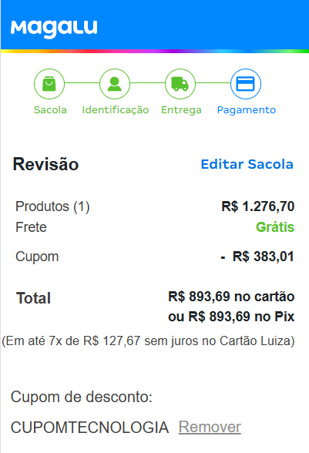The width and height of the screenshot is (309, 453).
Task: Open the Identificação step label
Action: (116, 109)
